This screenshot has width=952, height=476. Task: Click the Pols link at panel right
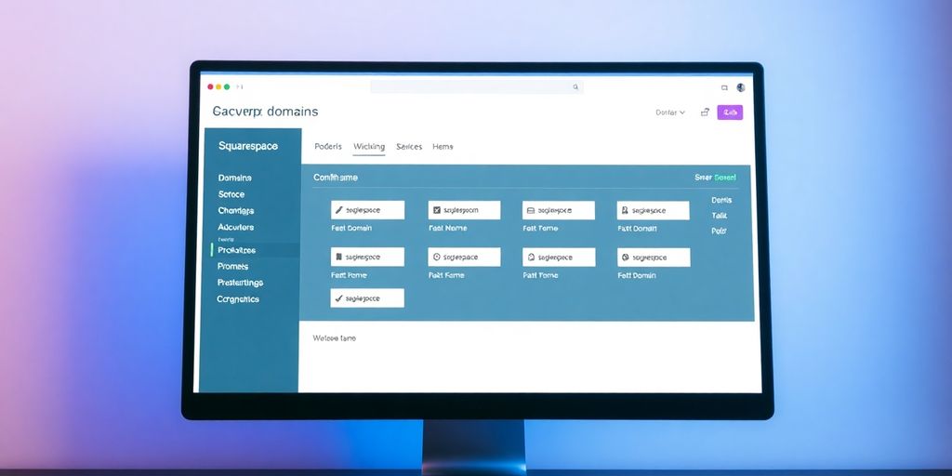719,231
